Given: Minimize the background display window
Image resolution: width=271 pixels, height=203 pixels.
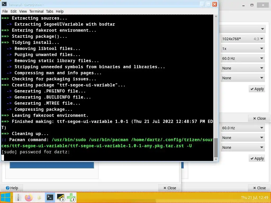Looking at the screenshot, I should pyautogui.click(x=243, y=5).
